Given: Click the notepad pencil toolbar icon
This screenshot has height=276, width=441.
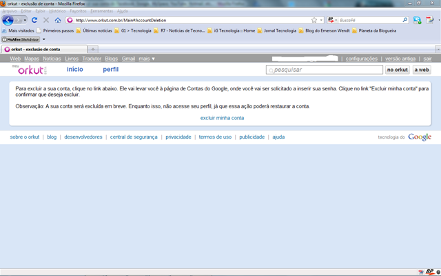Looking at the screenshot, I should (x=430, y=20).
